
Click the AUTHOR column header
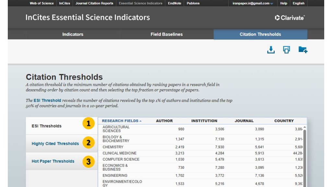click(x=164, y=121)
